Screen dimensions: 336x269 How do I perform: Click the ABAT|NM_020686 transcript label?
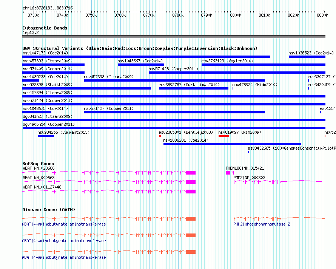pyautogui.click(x=39, y=169)
